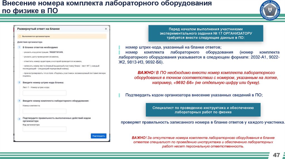
Task: Click 'В бланке ответов необходимо' step title
Action: click(x=40, y=47)
